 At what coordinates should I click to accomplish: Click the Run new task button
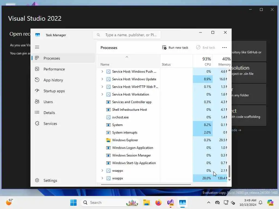pyautogui.click(x=175, y=47)
